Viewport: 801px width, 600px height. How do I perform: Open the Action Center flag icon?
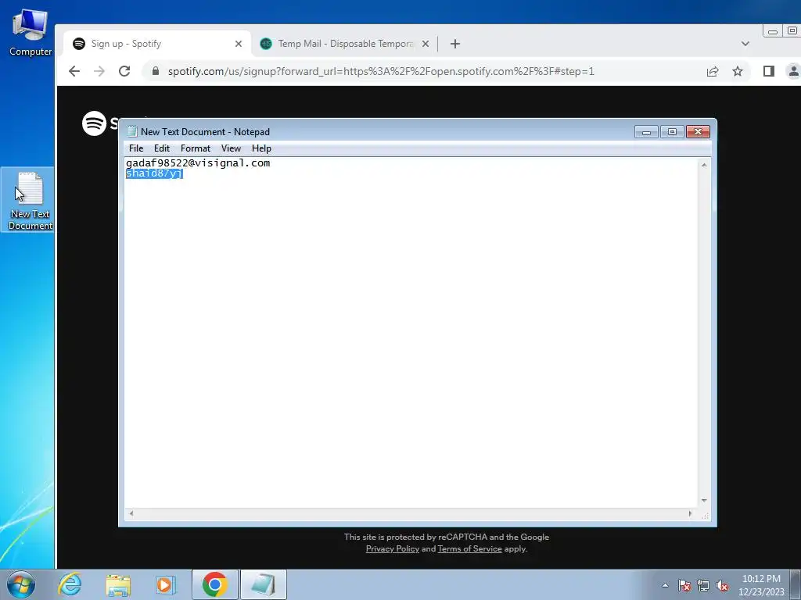point(684,585)
